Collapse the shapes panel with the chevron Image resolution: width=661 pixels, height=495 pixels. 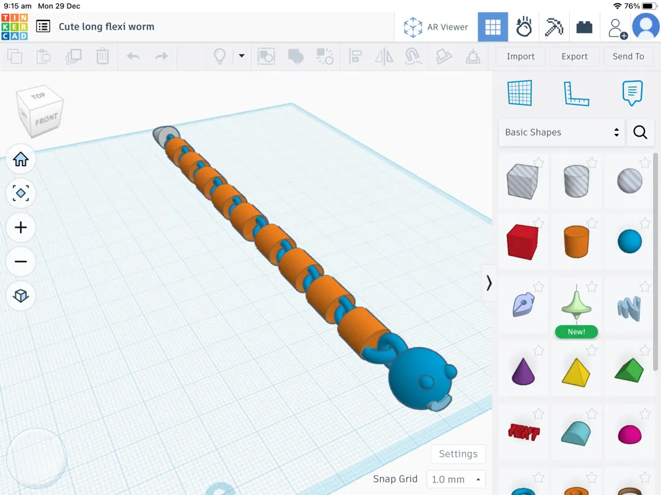coord(489,282)
